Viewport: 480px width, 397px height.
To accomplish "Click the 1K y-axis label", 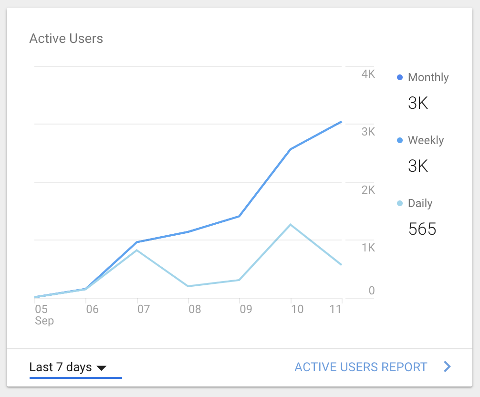I will [368, 248].
